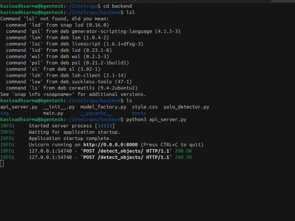Select the coreutils (9.4-2ubuntu2) suggestion line

tap(72, 88)
